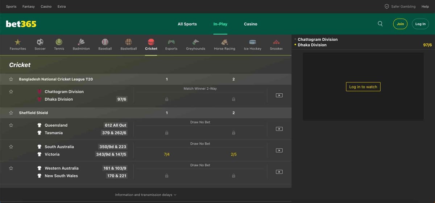Open the Chattogram Division team row in list
Screen dimensions: 435x203
pyautogui.click(x=64, y=92)
